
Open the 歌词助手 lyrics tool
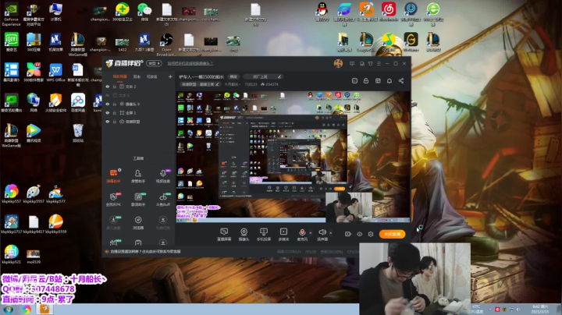tap(138, 199)
